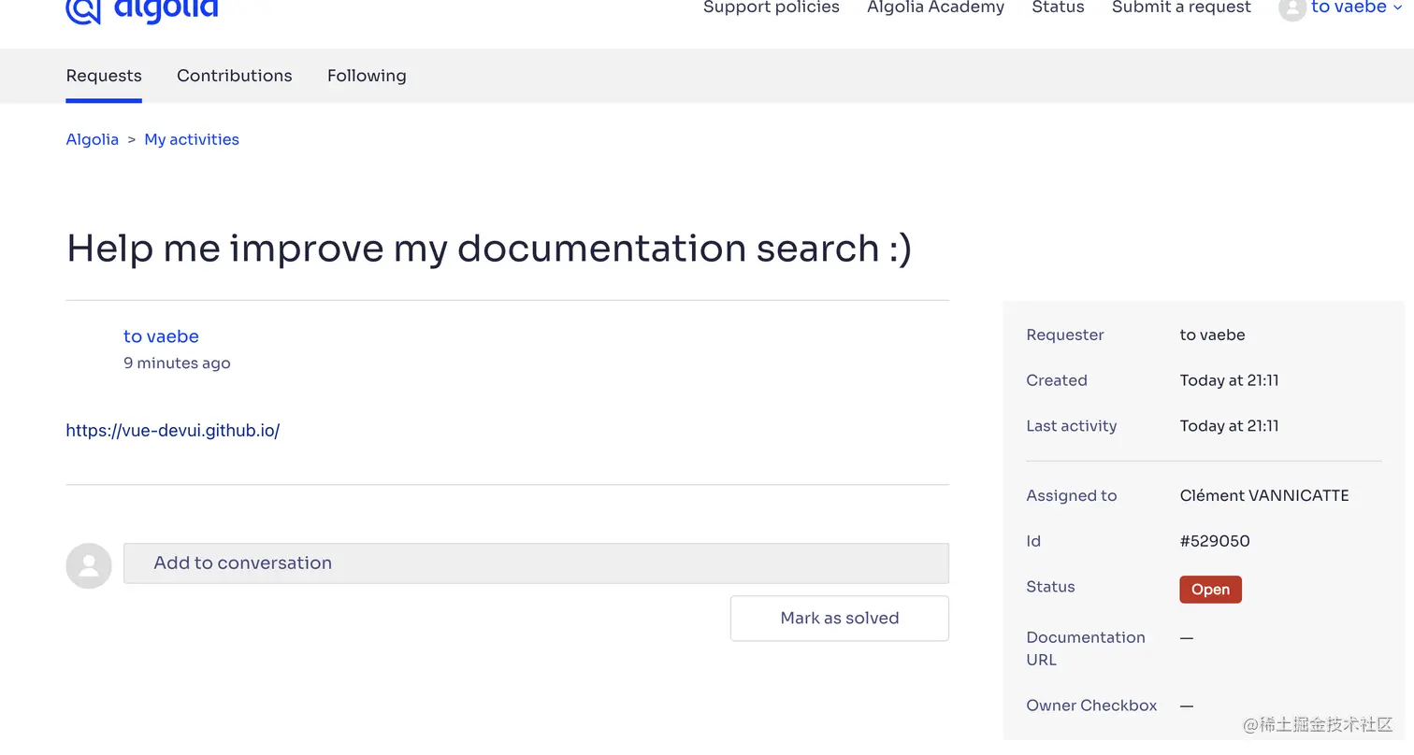Open the vue-devui.github.io link
The image size is (1414, 755).
(x=173, y=431)
